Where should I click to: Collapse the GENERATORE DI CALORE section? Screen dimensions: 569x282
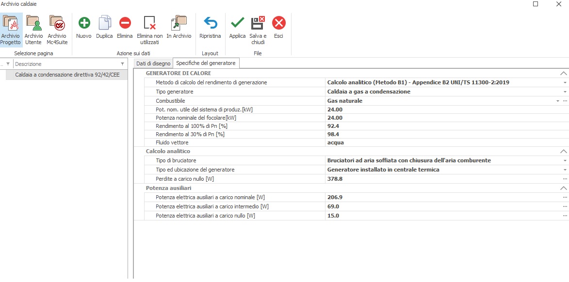(x=563, y=74)
